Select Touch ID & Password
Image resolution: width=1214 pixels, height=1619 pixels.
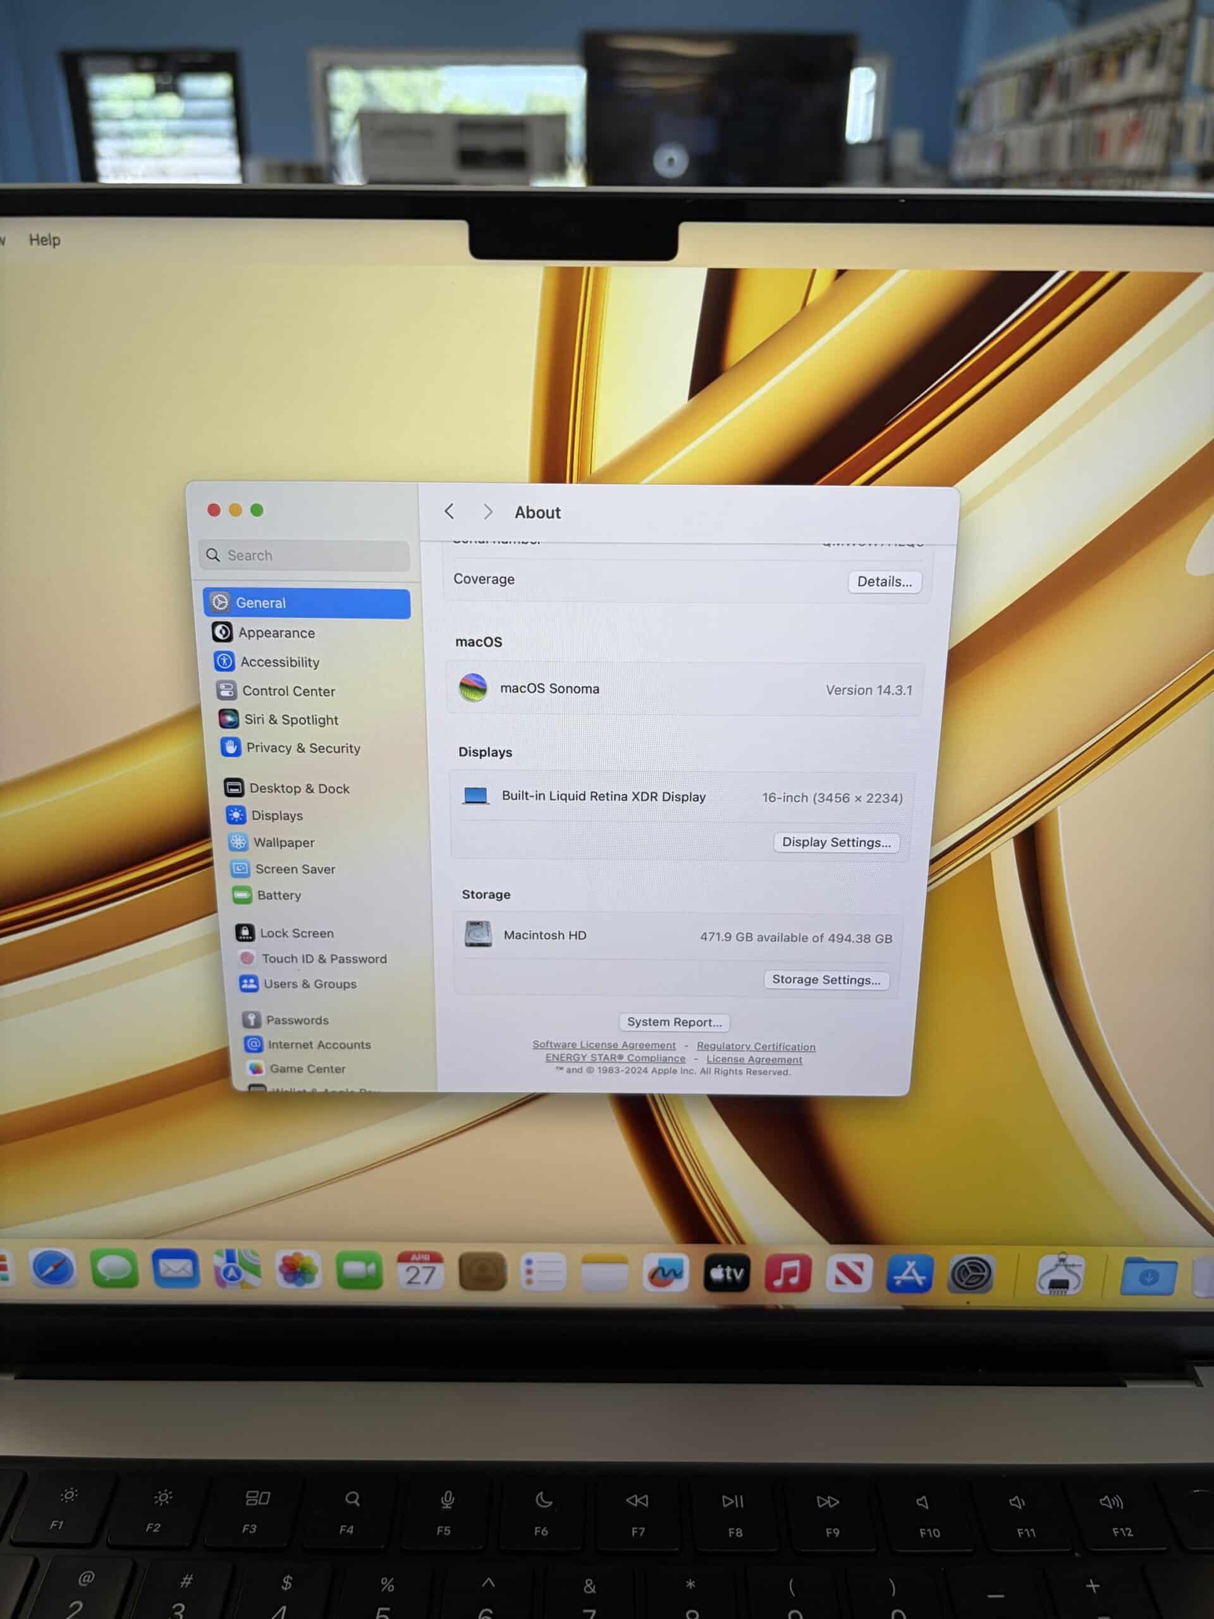[324, 959]
